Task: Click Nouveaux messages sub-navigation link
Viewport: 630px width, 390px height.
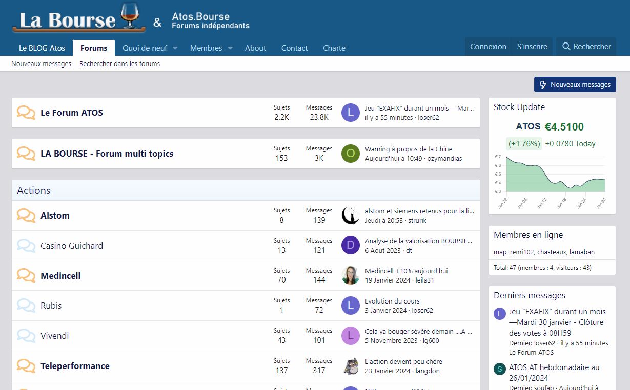Action: [x=42, y=64]
